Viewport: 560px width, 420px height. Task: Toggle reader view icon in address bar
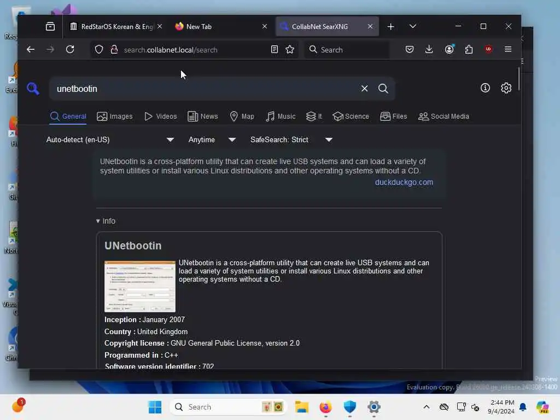point(275,50)
